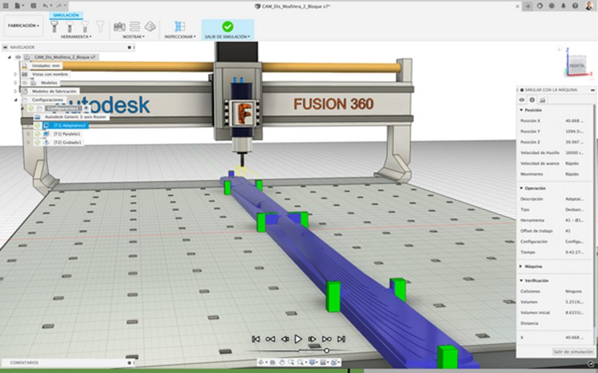Expand the Modelos tree node
This screenshot has height=373, width=598.
[x=16, y=83]
